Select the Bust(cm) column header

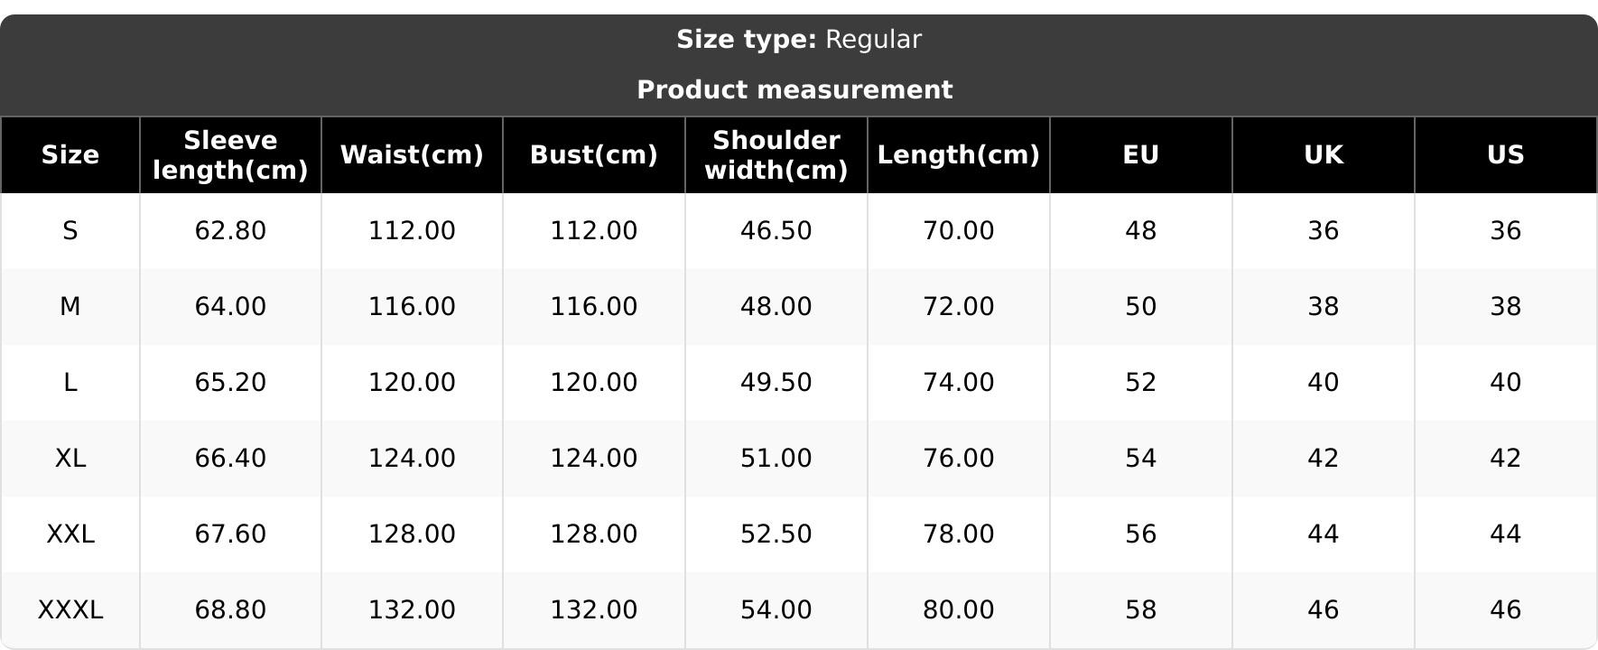(593, 154)
